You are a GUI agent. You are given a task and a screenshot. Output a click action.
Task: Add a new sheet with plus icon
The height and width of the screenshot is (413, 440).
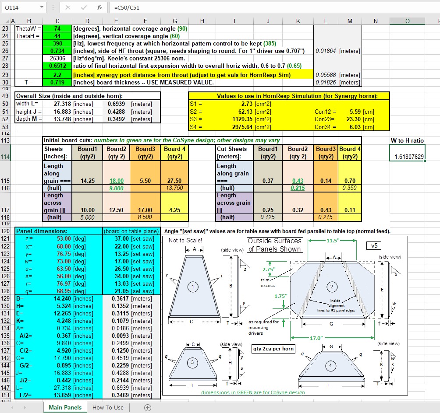[148, 408]
